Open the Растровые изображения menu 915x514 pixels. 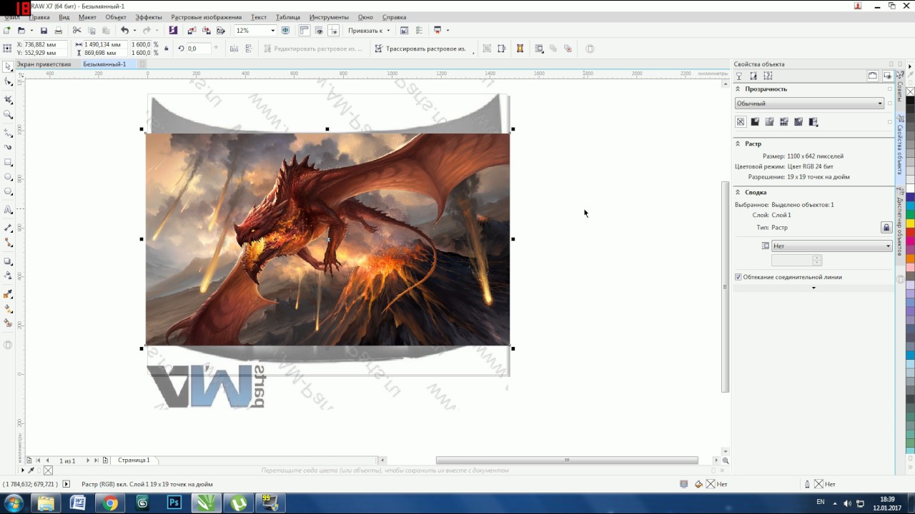click(207, 17)
